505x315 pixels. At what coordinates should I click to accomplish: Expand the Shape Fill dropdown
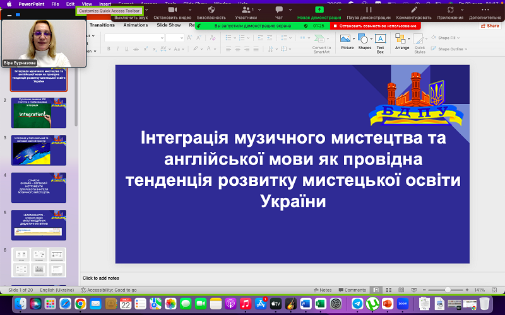click(458, 38)
